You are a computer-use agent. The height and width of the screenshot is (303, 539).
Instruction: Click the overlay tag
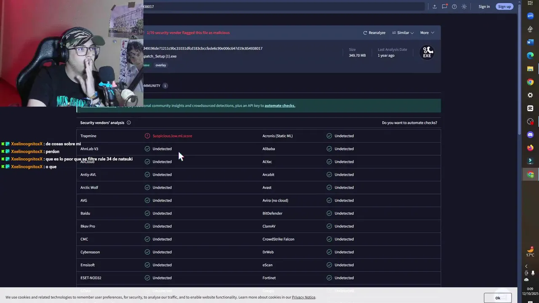[160, 65]
